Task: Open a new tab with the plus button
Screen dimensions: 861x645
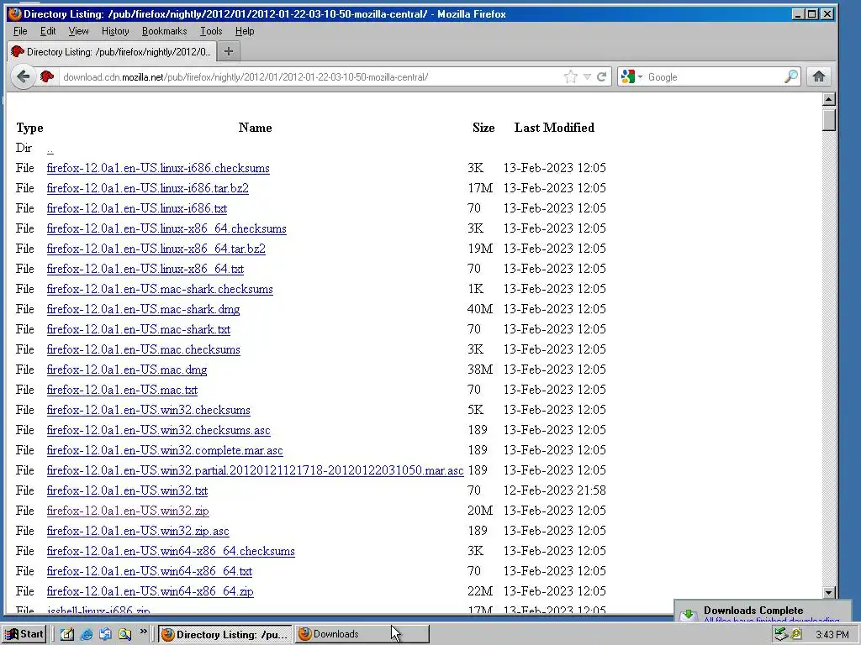Action: pyautogui.click(x=229, y=51)
